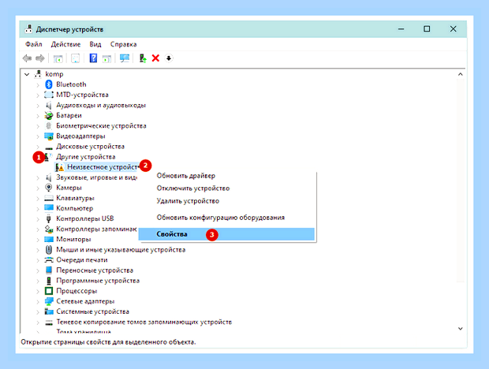Screen dimensions: 489x369
Task: Click the mouse icon beside Мыши
Action: tap(49, 250)
